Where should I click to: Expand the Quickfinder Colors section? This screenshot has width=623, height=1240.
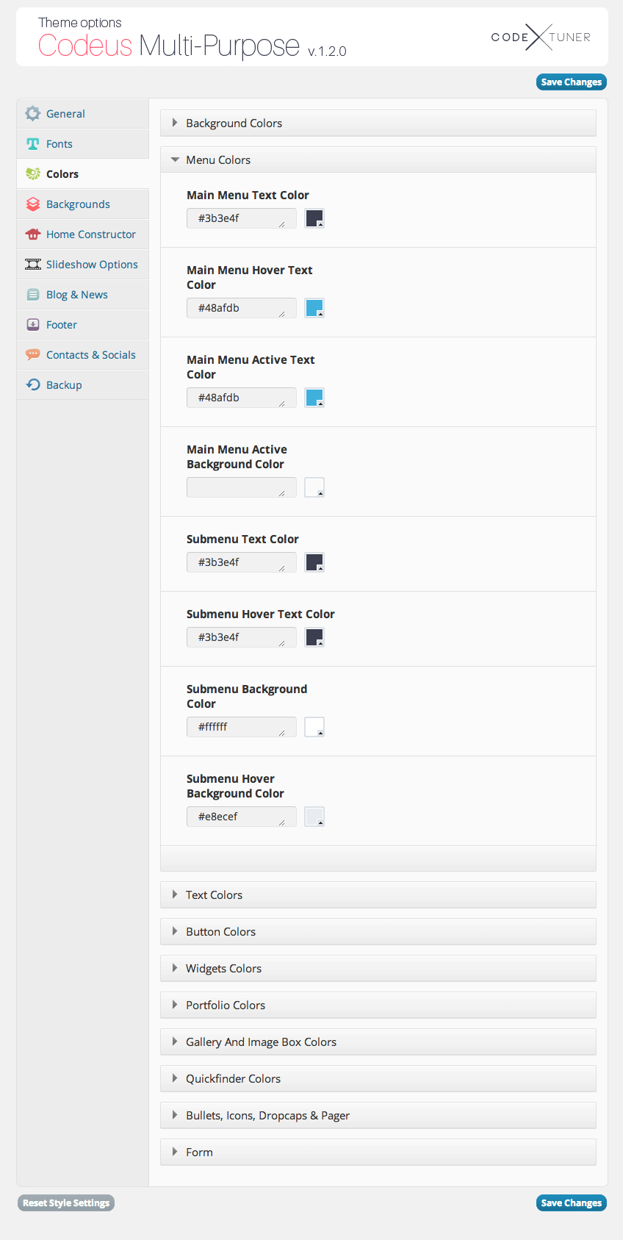(x=378, y=1078)
